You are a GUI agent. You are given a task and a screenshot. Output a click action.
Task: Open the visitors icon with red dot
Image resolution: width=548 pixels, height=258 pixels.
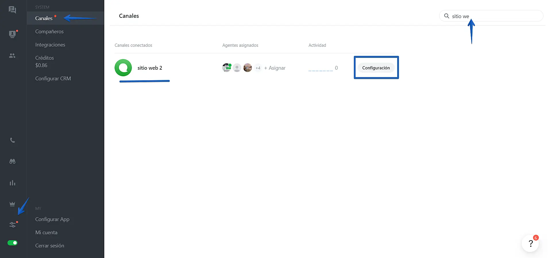point(12,34)
